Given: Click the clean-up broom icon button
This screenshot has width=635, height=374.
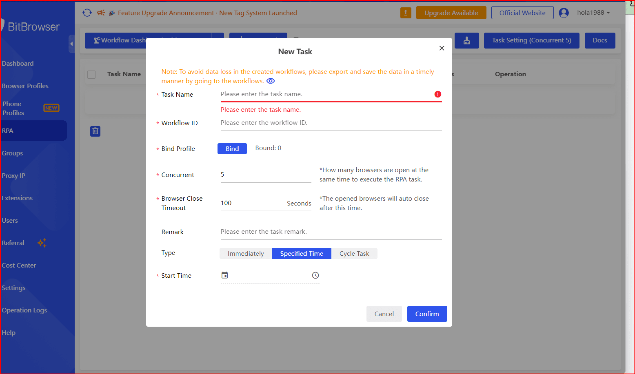Looking at the screenshot, I should click(x=466, y=40).
